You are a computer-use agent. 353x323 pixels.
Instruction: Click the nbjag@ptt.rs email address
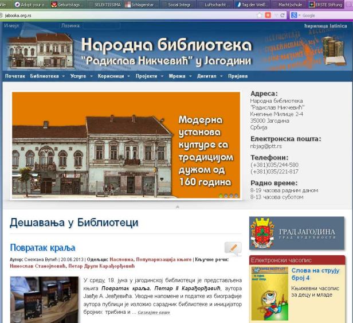tap(266, 146)
